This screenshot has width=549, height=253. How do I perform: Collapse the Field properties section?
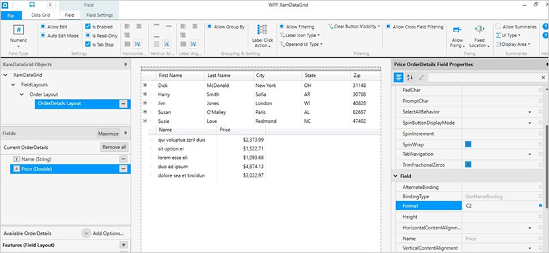click(x=396, y=176)
